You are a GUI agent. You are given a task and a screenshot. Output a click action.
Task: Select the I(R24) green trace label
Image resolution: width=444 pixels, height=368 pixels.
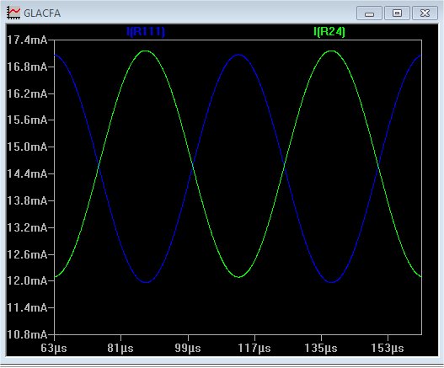329,31
